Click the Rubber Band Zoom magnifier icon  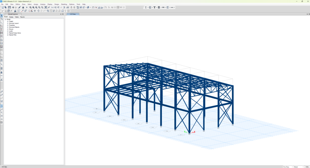[31, 7]
